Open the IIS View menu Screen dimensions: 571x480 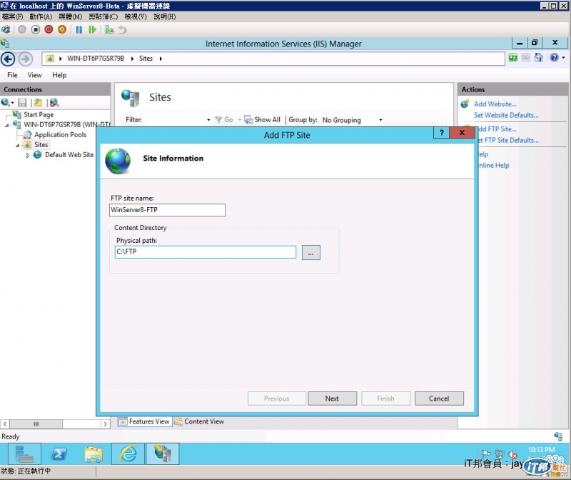34,75
